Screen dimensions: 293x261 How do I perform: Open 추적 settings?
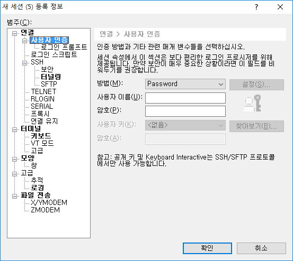[37, 180]
